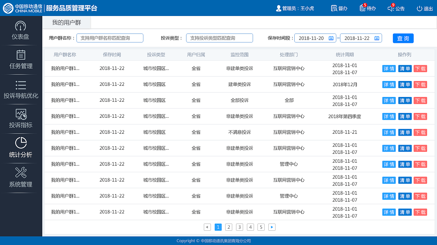Open the end date calendar picker

coord(376,38)
